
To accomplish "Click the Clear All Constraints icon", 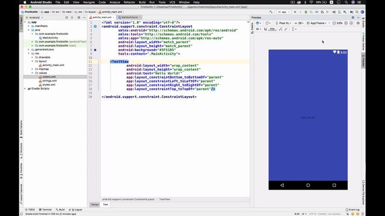I will point(280,29).
